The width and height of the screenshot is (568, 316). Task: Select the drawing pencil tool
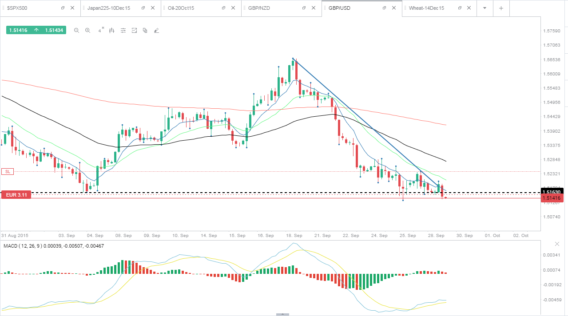[x=156, y=31]
